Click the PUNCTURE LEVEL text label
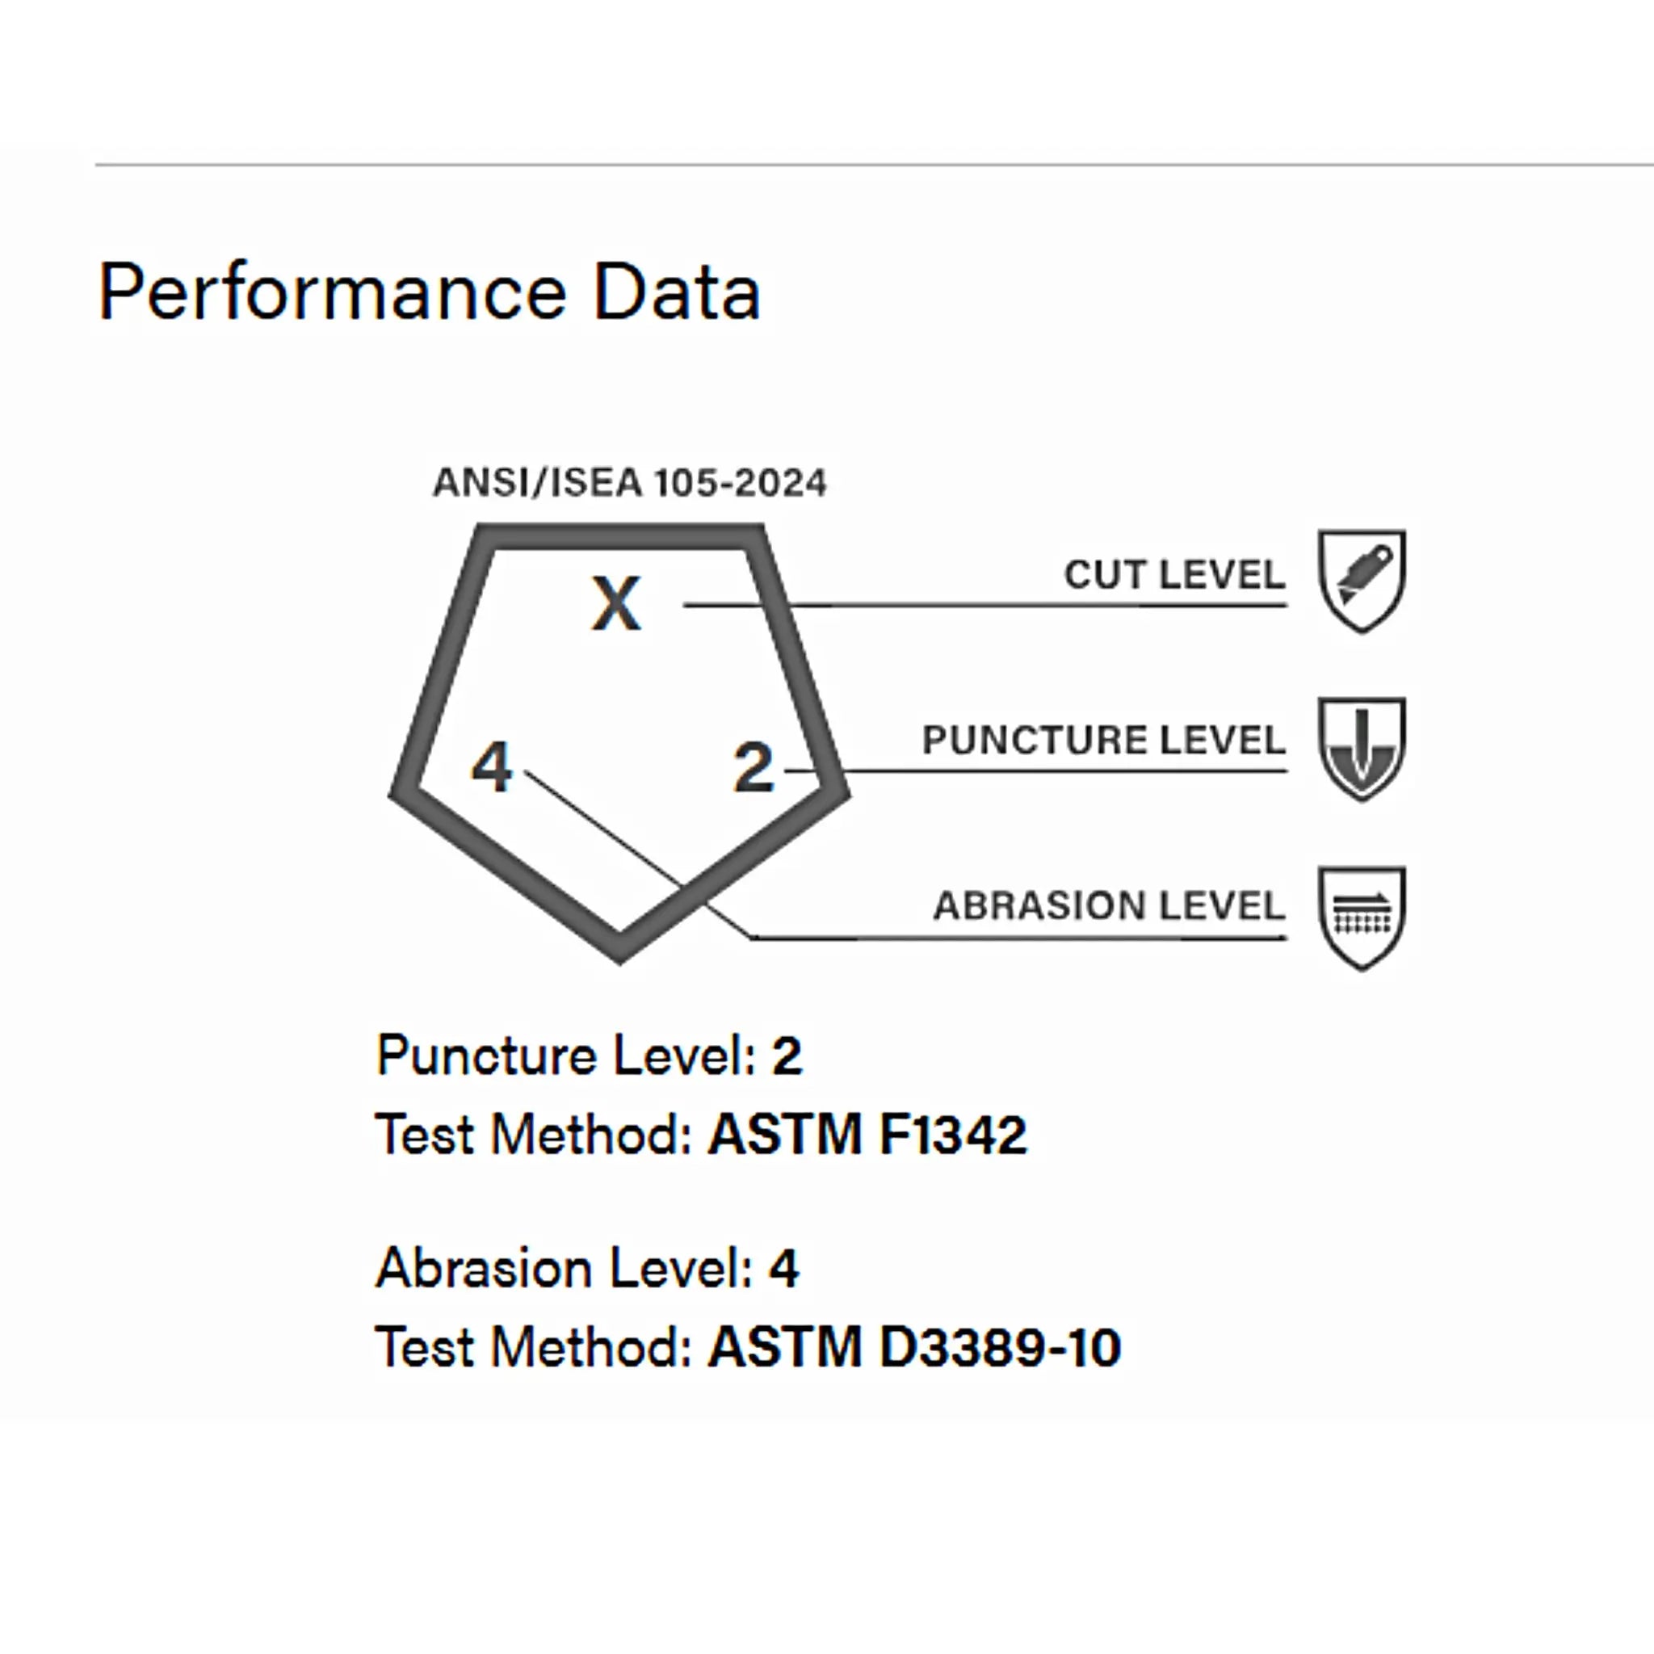This screenshot has height=1654, width=1654. [1103, 740]
